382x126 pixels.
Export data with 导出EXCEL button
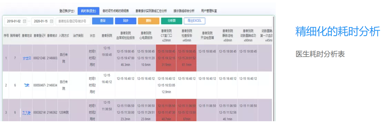tap(194, 21)
